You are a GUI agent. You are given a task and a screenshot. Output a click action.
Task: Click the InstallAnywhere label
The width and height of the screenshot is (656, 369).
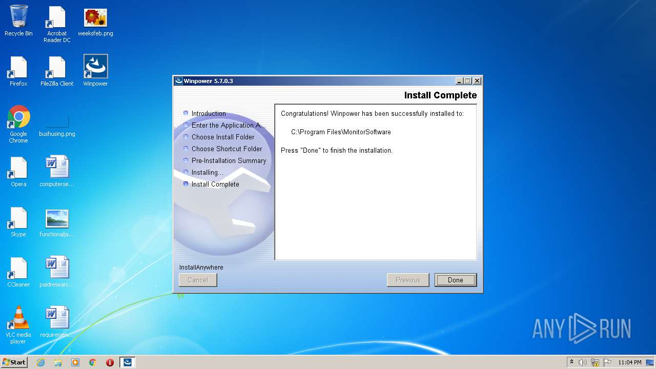(x=201, y=268)
